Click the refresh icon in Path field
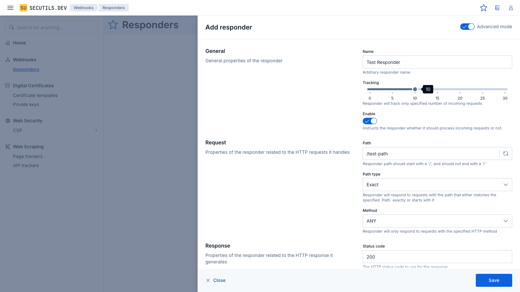 (x=506, y=153)
